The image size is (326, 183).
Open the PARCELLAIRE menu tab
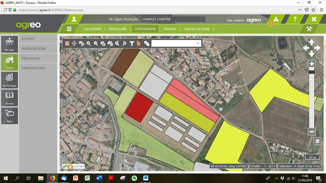coord(118,29)
